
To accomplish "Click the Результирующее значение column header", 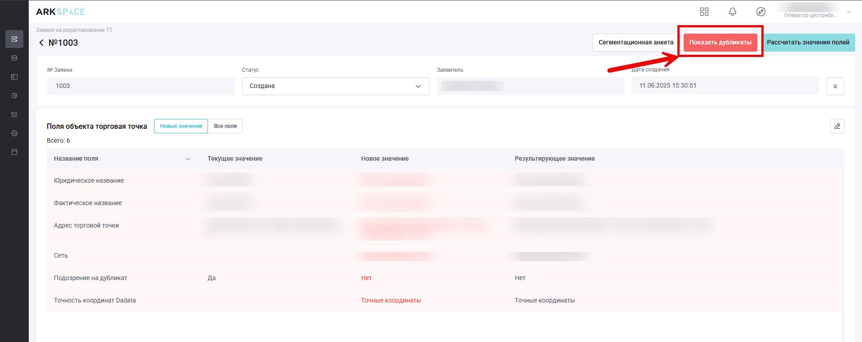I will coord(555,158).
